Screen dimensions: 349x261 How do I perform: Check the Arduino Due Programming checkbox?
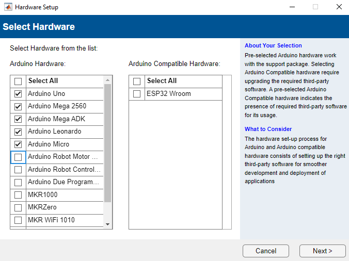[18, 183]
